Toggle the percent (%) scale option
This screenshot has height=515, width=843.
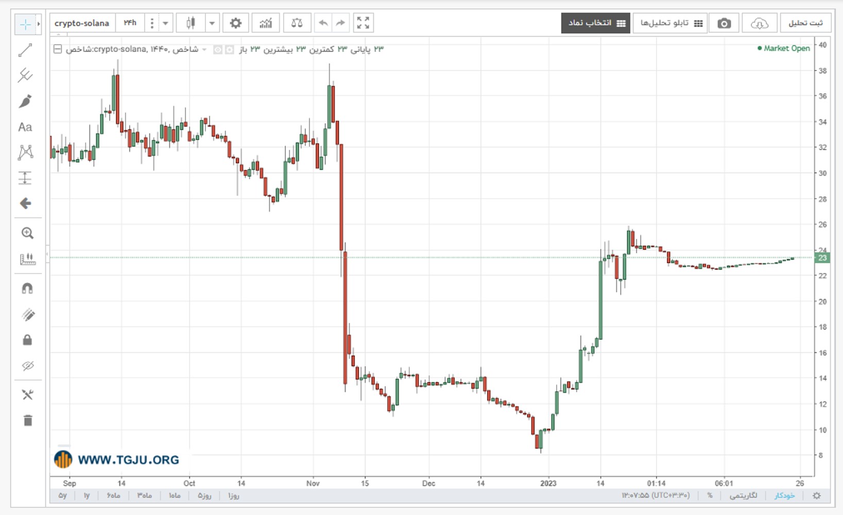click(710, 495)
